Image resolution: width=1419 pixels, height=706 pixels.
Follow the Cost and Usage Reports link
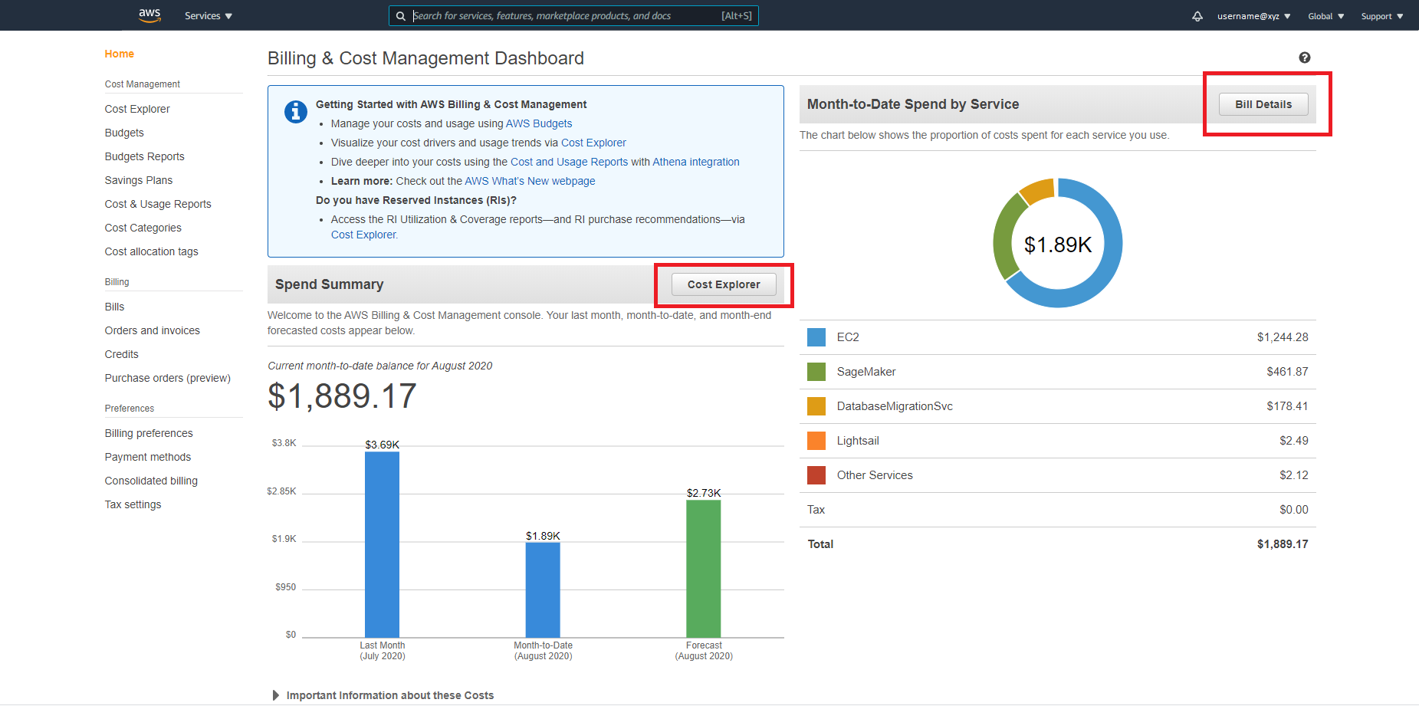coord(569,162)
